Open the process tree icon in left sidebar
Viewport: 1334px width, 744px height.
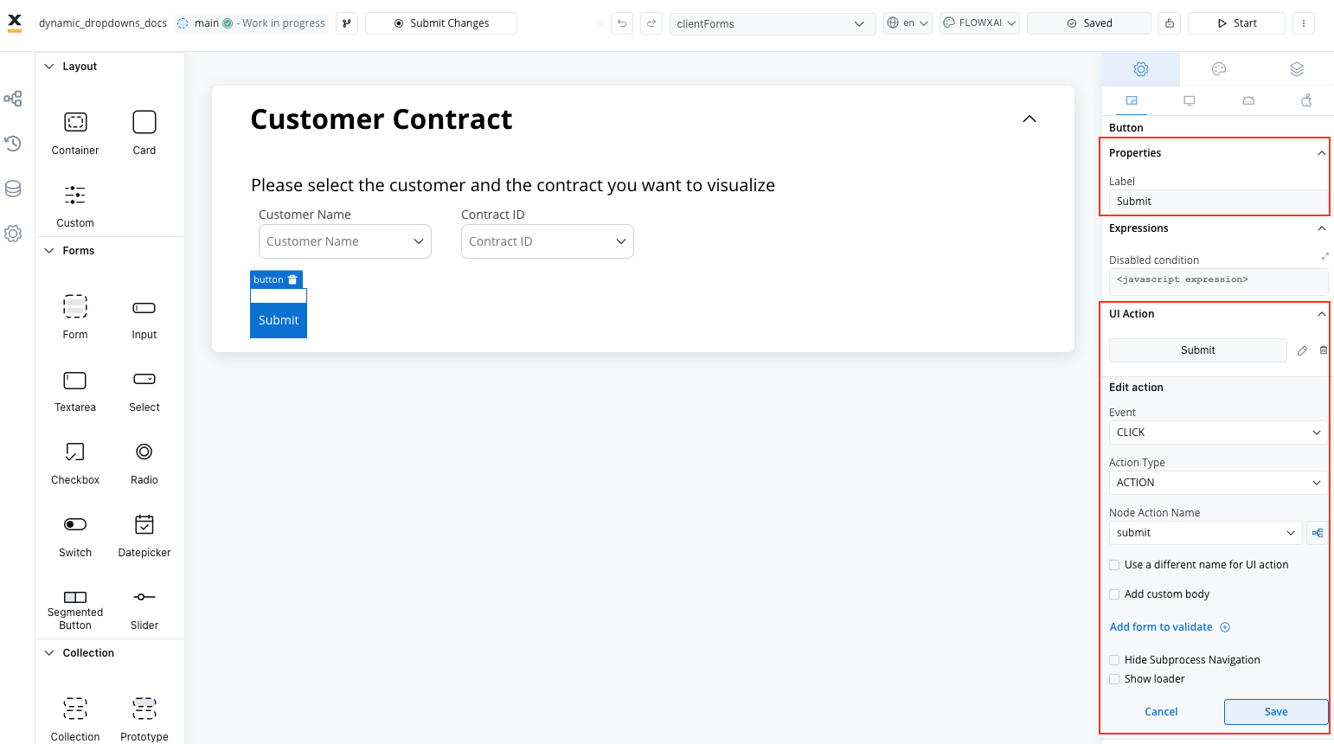pyautogui.click(x=13, y=99)
